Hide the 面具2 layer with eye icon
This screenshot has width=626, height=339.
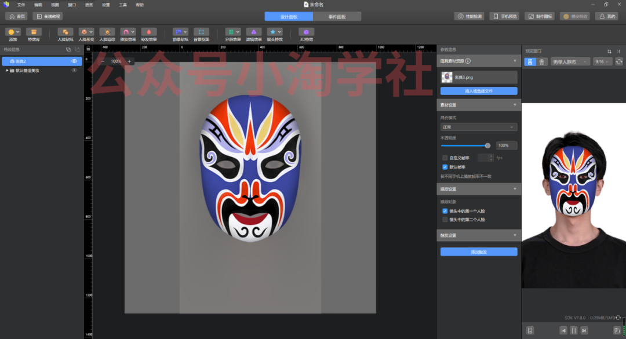point(74,61)
